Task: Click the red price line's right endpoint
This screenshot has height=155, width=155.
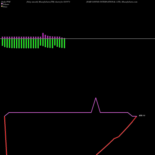Action: [x=136, y=117]
